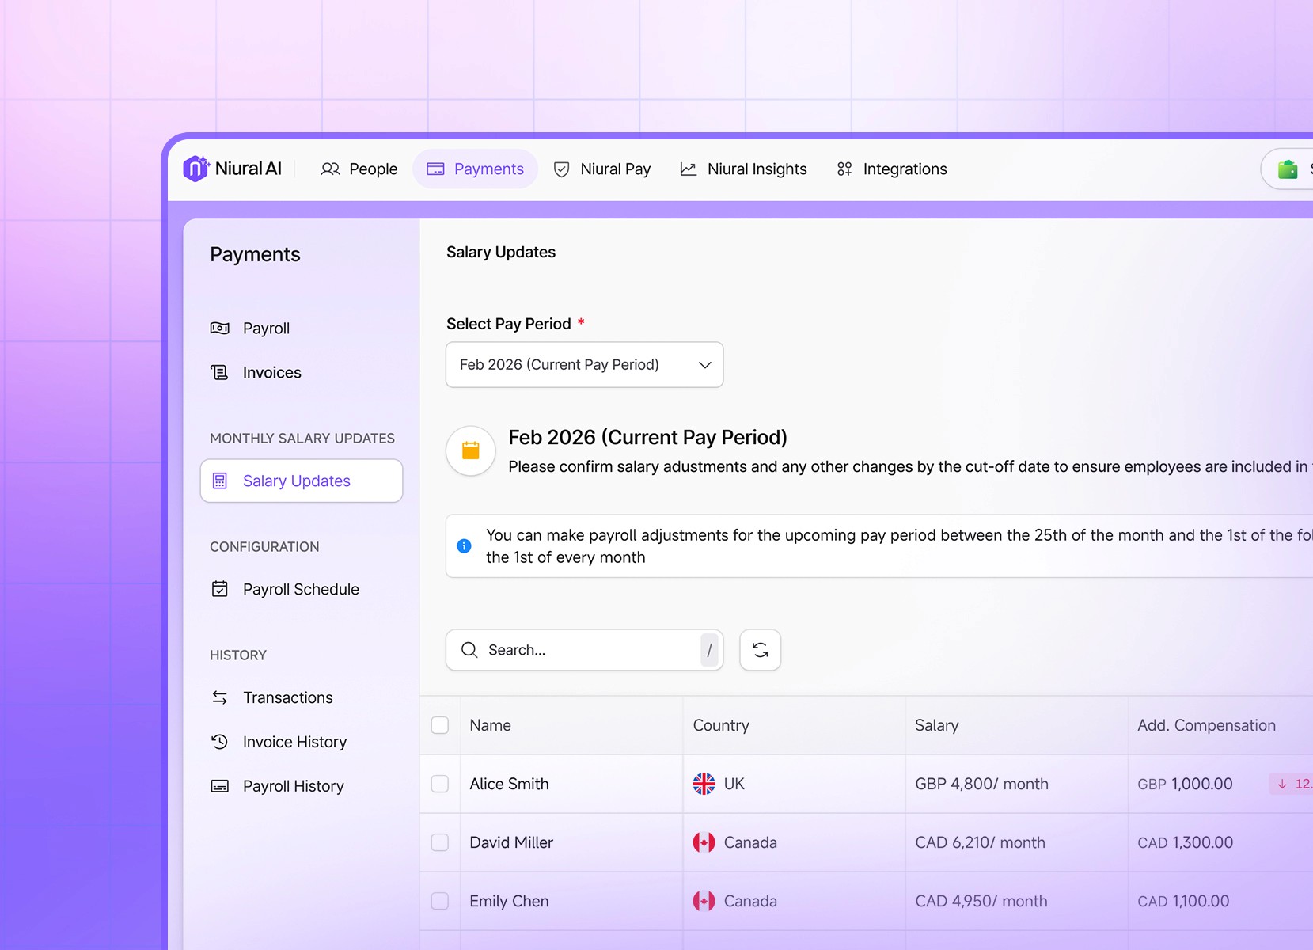Click the green briefcase icon at top right
The width and height of the screenshot is (1313, 950).
pyautogui.click(x=1288, y=169)
